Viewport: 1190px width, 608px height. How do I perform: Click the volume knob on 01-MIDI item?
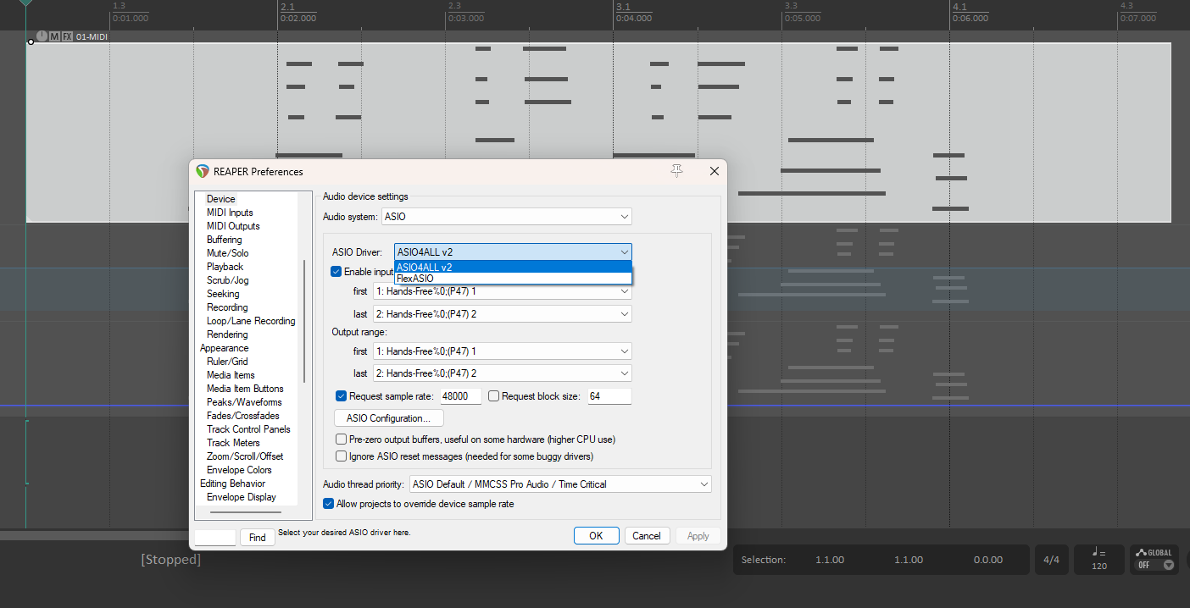point(42,37)
